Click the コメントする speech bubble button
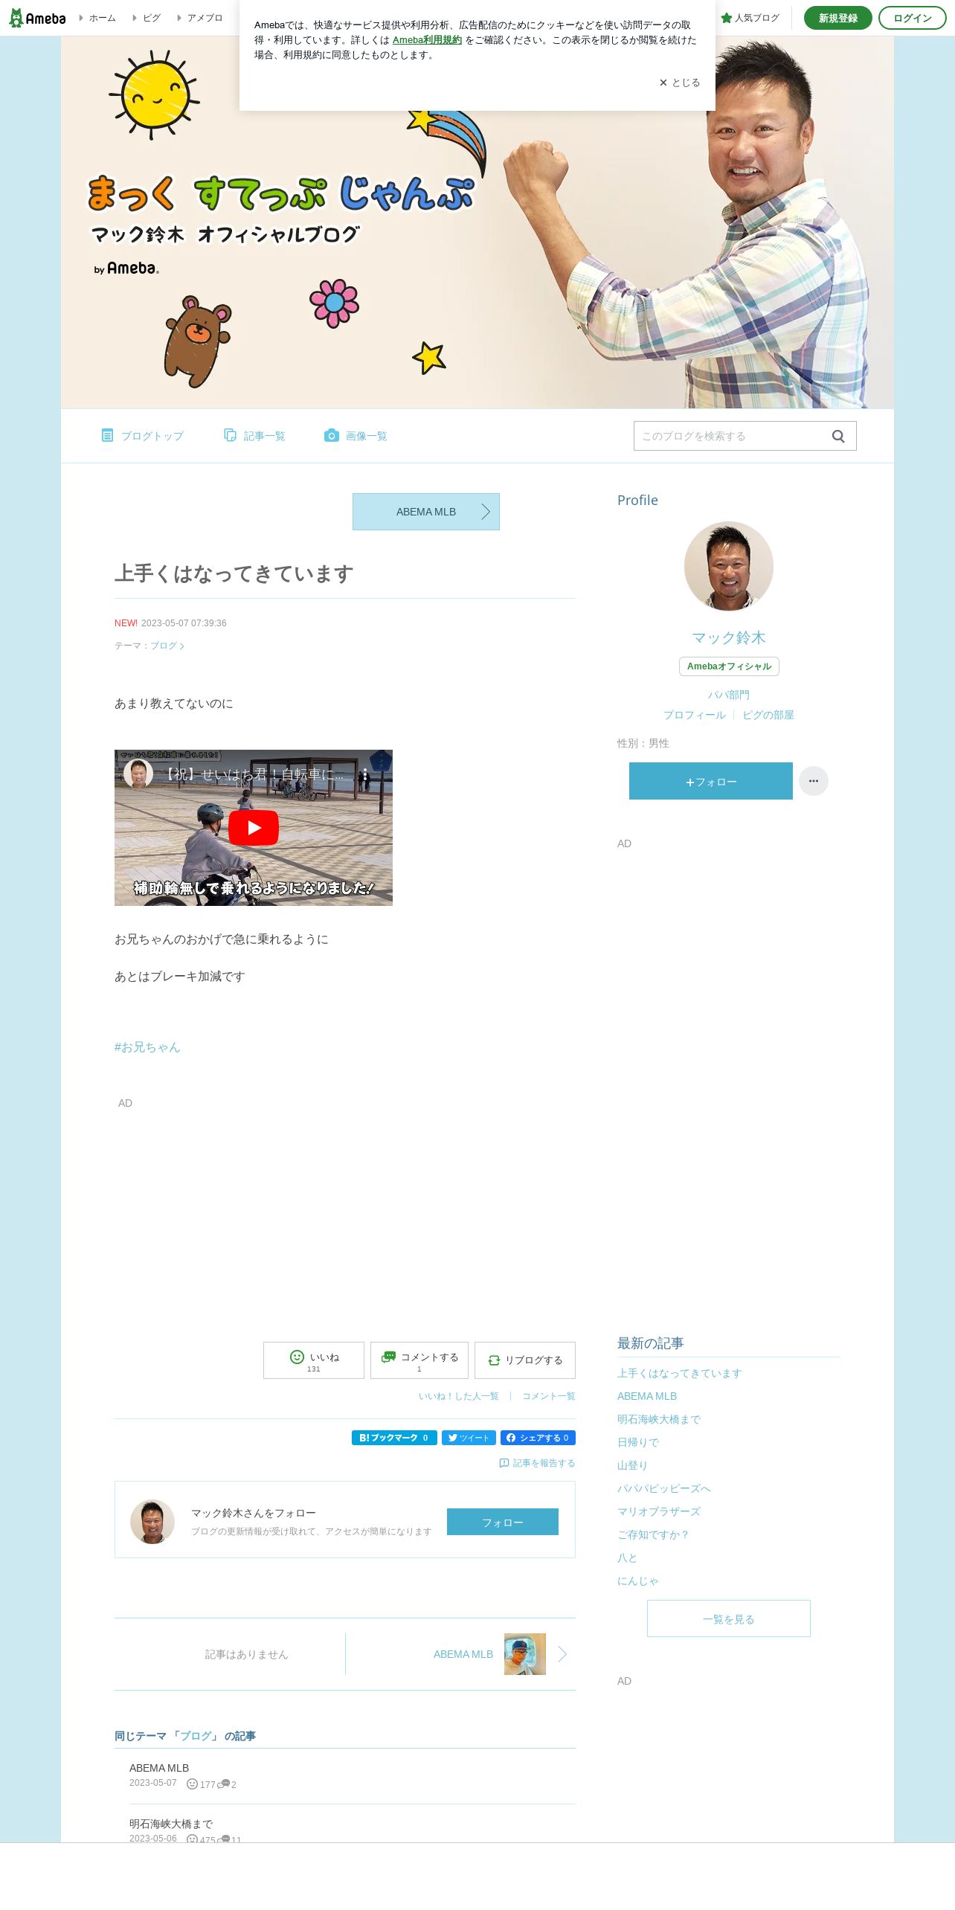 coord(419,1360)
